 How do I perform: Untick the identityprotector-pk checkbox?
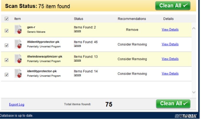click(x=7, y=75)
